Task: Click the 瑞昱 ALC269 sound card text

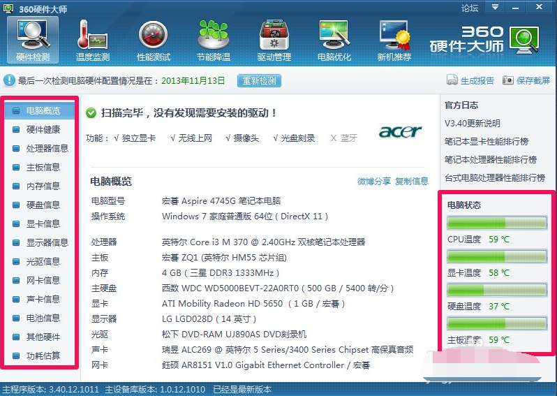Action: pyautogui.click(x=288, y=349)
